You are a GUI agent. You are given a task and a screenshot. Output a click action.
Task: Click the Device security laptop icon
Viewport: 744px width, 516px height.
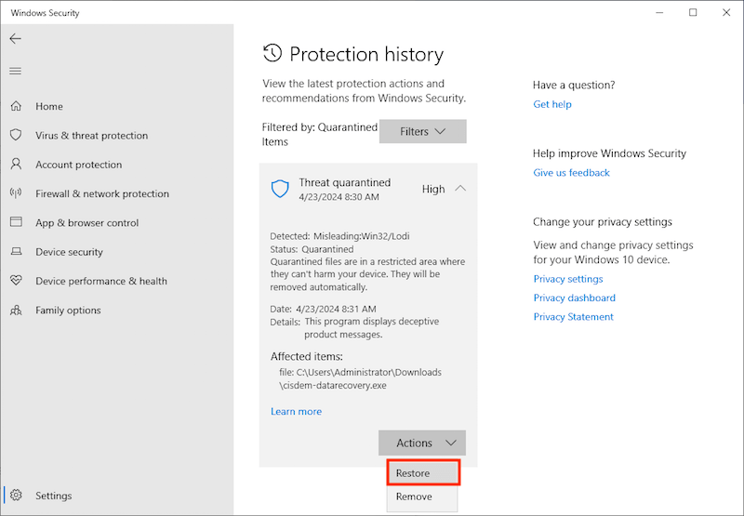(16, 251)
